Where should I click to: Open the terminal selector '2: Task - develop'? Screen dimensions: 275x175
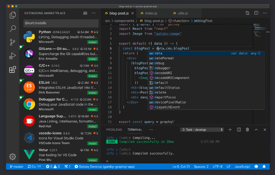point(201,130)
